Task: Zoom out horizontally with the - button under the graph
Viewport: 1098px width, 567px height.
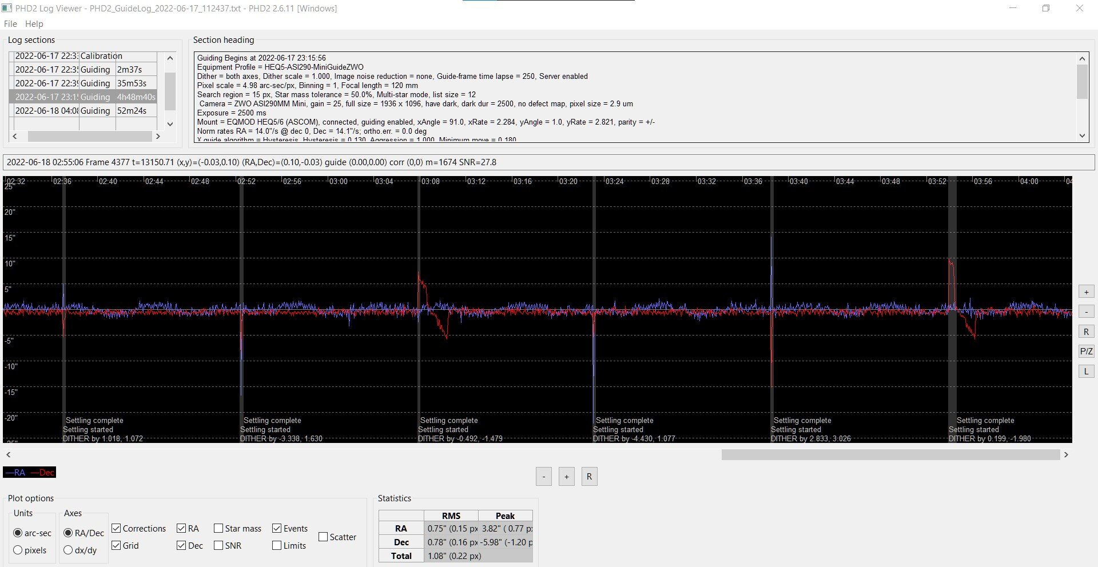Action: click(544, 477)
